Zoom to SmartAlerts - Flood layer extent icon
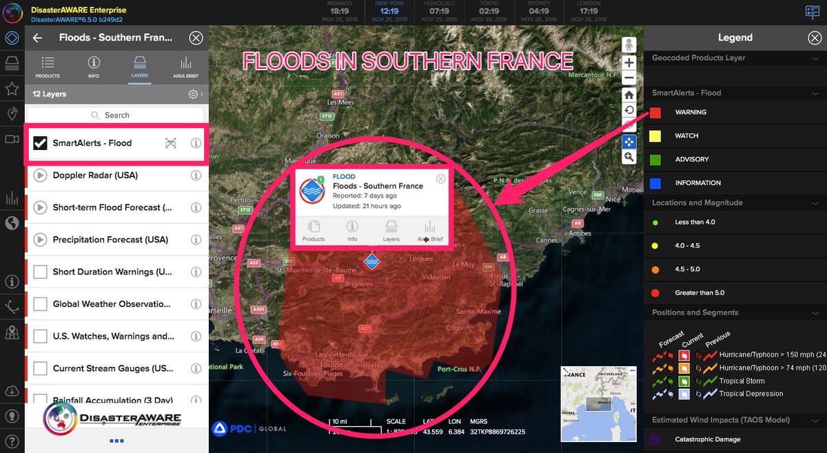827x453 pixels. (171, 143)
